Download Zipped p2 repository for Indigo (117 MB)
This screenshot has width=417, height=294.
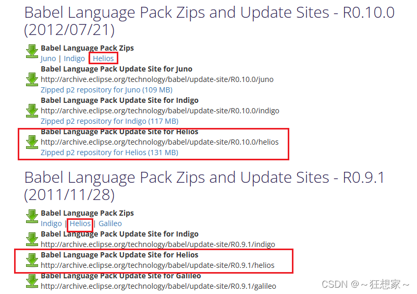[x=109, y=121]
